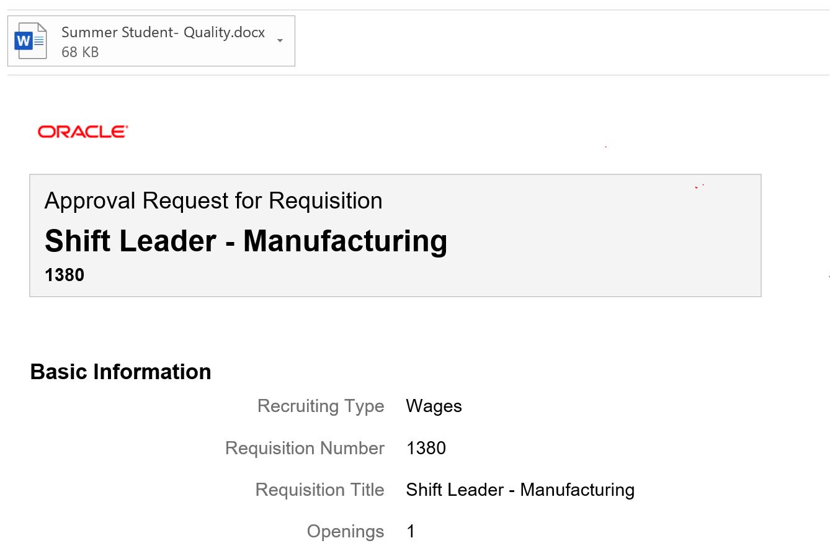Select the "Basic Information" section heading
Image resolution: width=830 pixels, height=556 pixels.
pos(120,371)
